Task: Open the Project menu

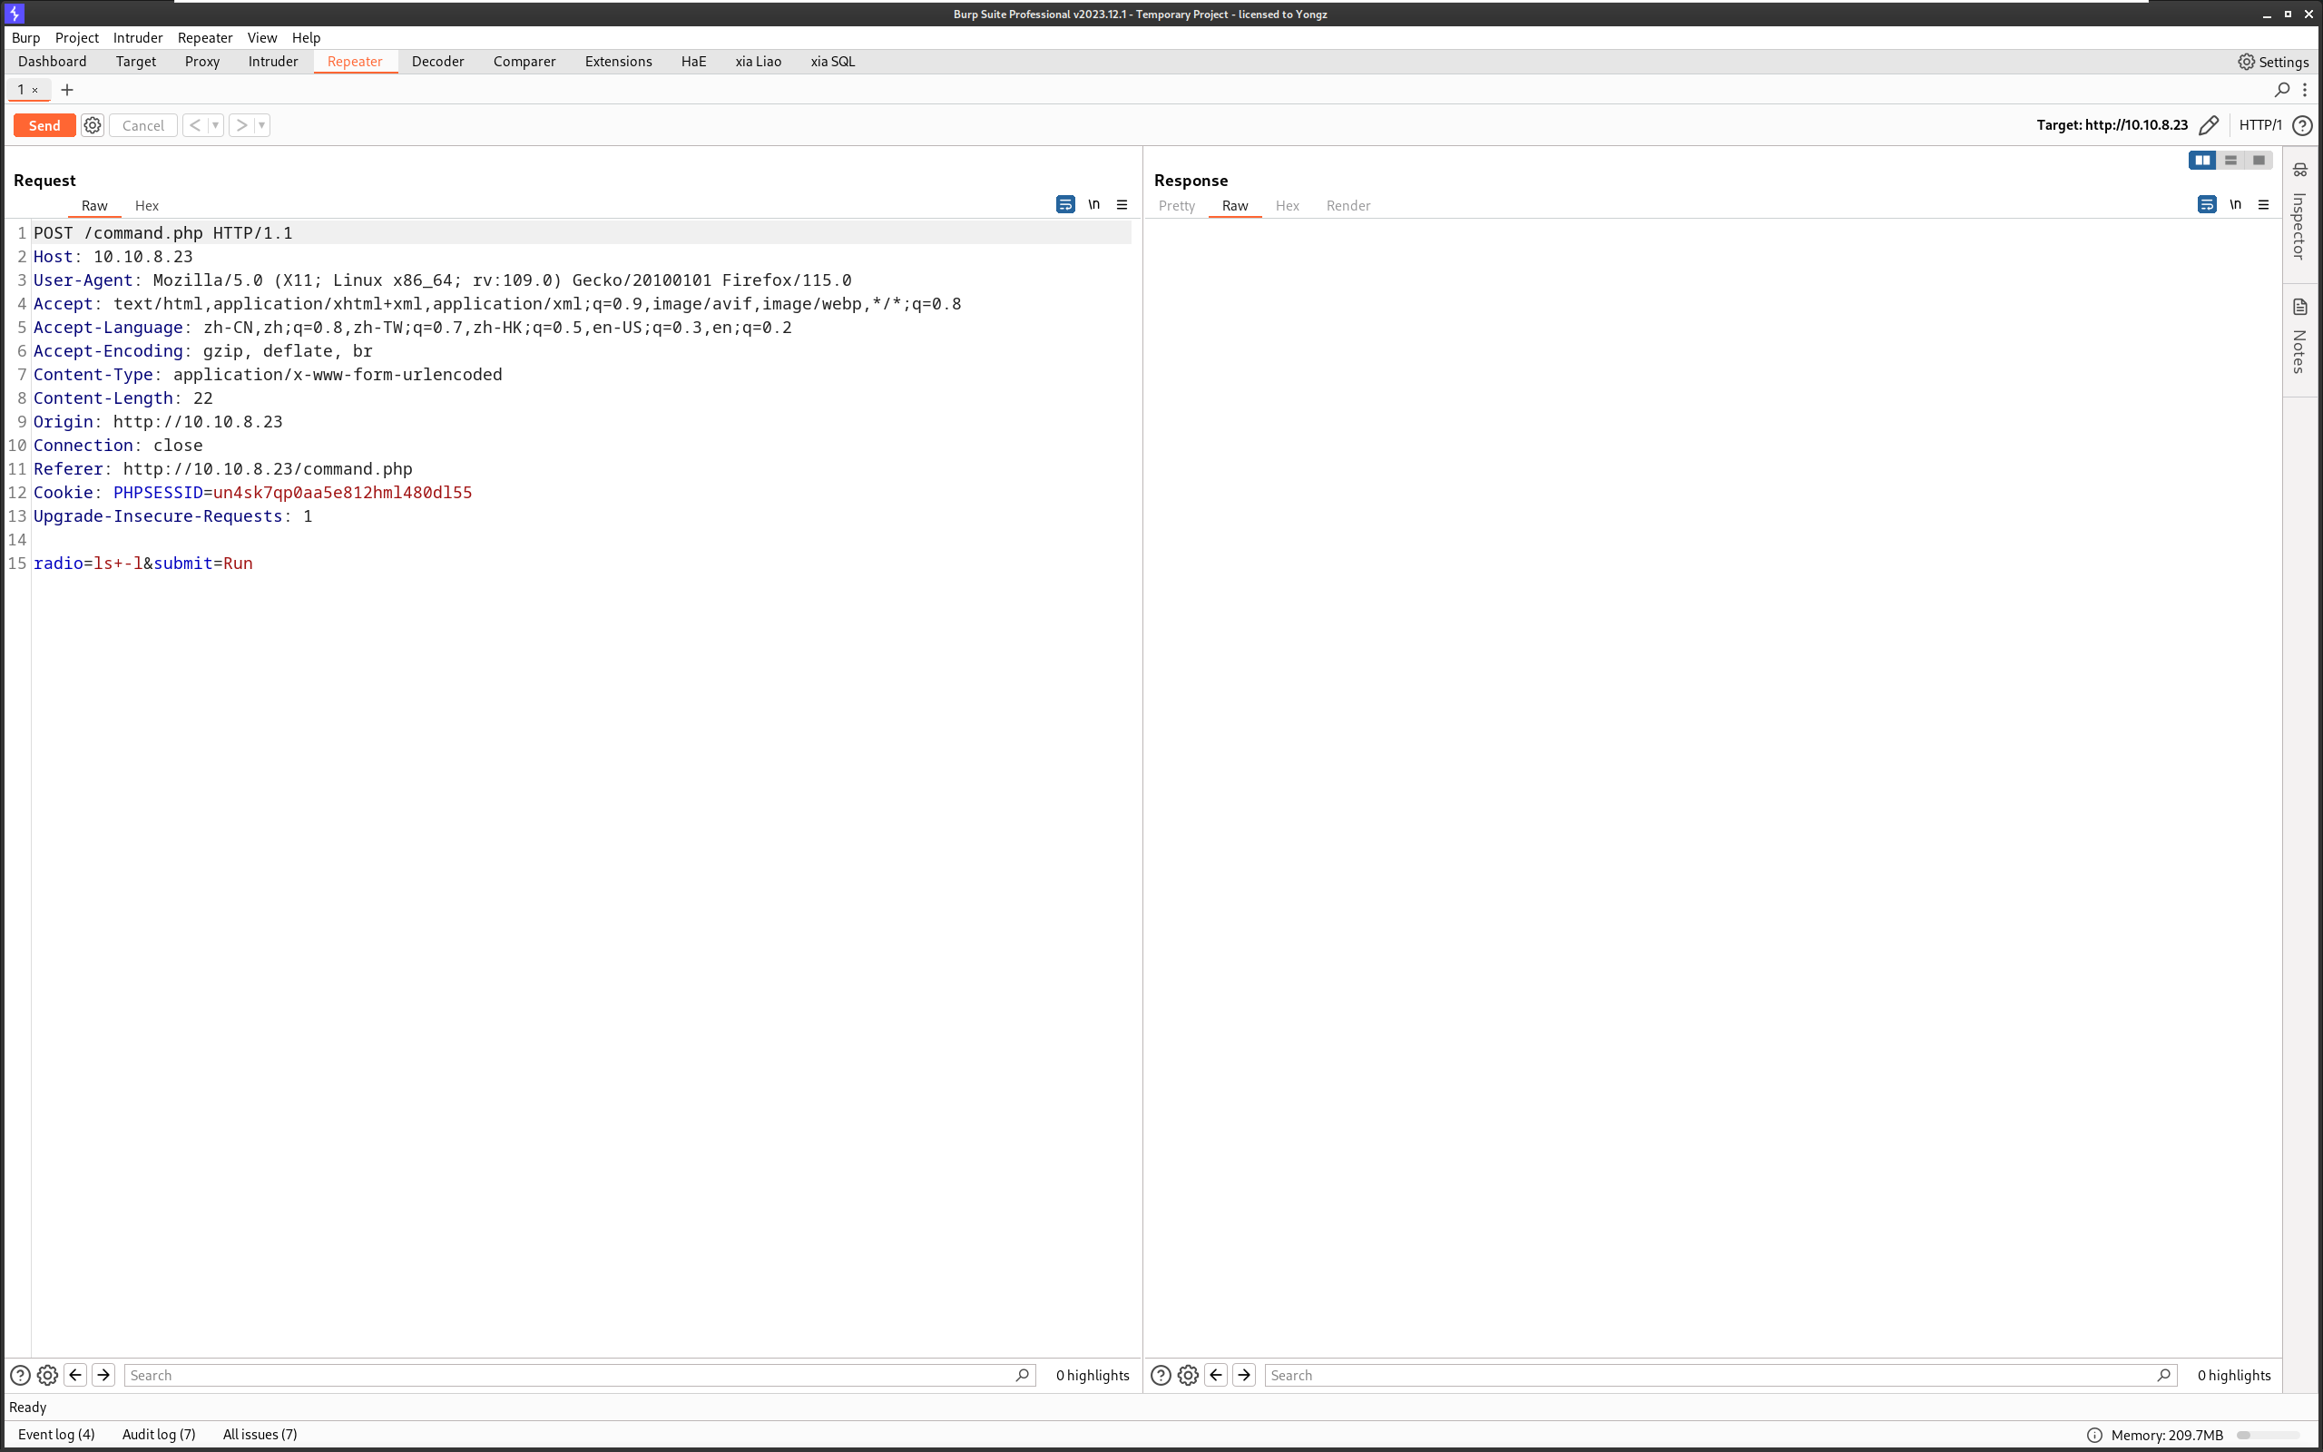Action: pyautogui.click(x=77, y=37)
